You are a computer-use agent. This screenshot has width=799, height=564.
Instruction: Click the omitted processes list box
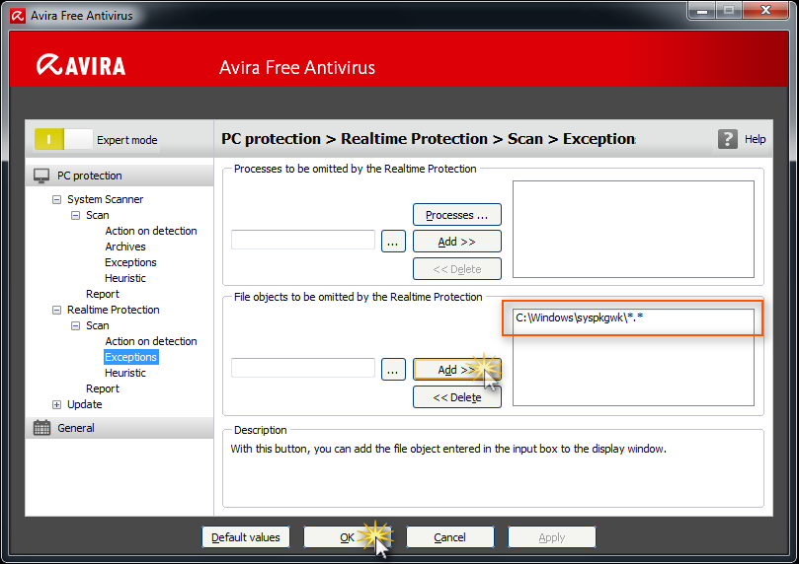click(633, 230)
